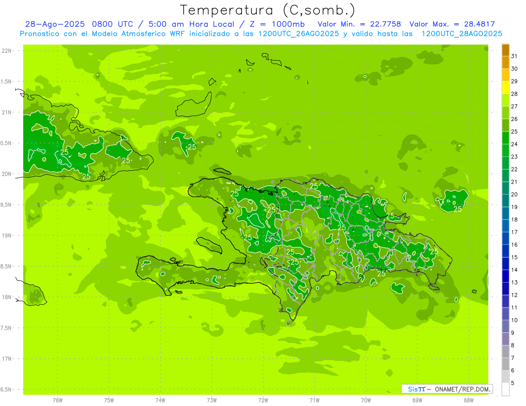Click the 21N latitude axis label
526x406 pixels.
tap(7, 113)
